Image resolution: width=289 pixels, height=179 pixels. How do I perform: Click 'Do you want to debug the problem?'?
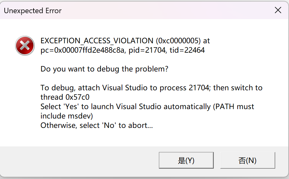coord(104,69)
